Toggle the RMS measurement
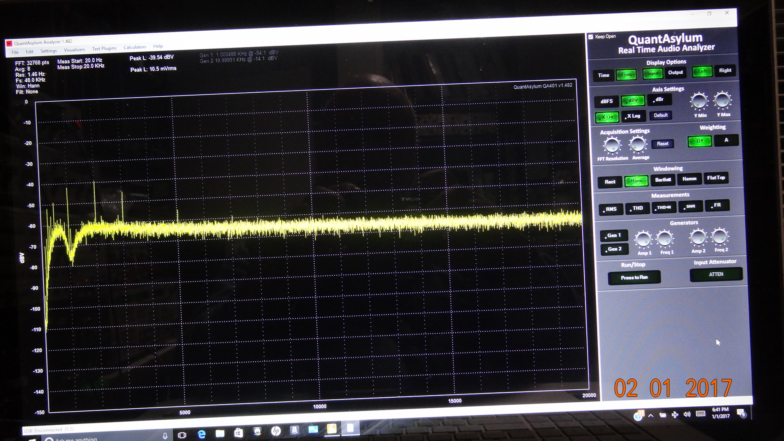This screenshot has height=441, width=784. pos(611,209)
